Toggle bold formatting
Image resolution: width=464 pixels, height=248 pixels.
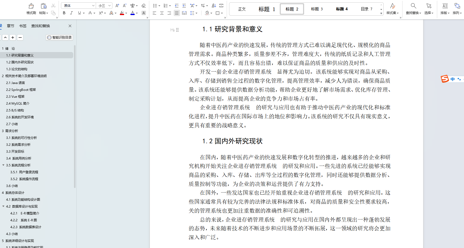pos(64,13)
